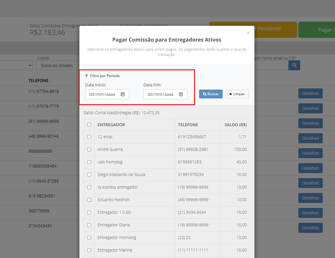Close the Pagar Comissão modal

pyautogui.click(x=248, y=33)
